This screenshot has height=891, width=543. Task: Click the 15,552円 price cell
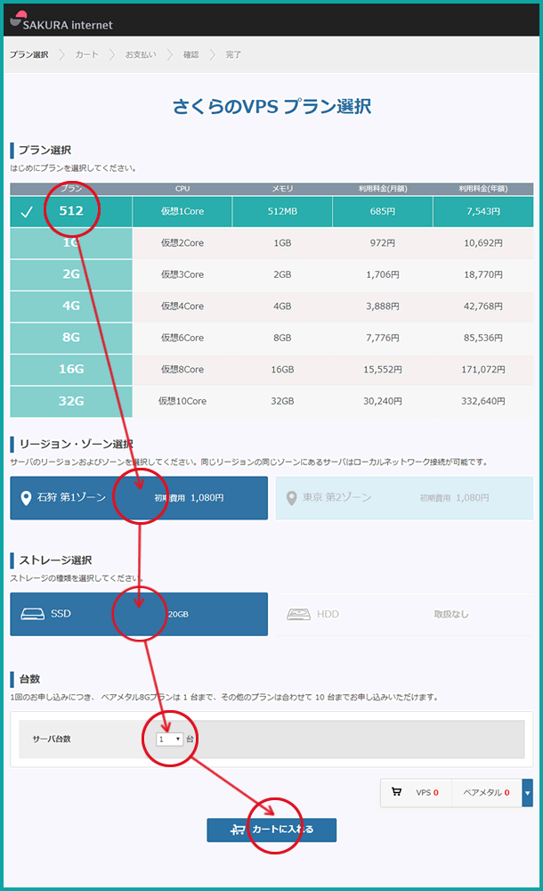383,370
